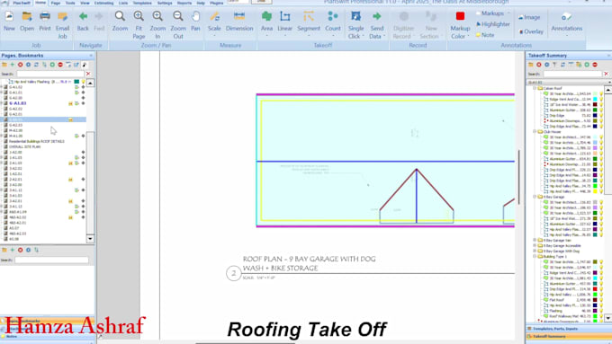
Task: Open the Home ribbon tab
Action: pyautogui.click(x=40, y=3)
